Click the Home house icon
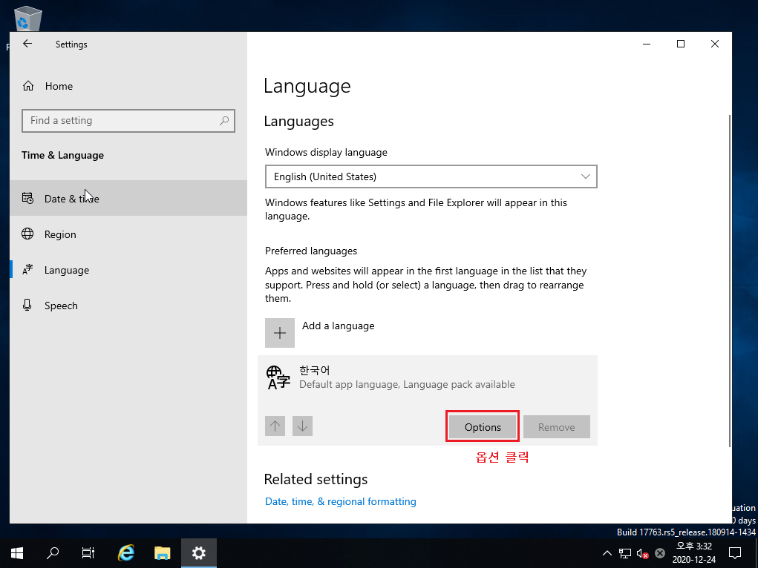Image resolution: width=758 pixels, height=568 pixels. pos(28,86)
